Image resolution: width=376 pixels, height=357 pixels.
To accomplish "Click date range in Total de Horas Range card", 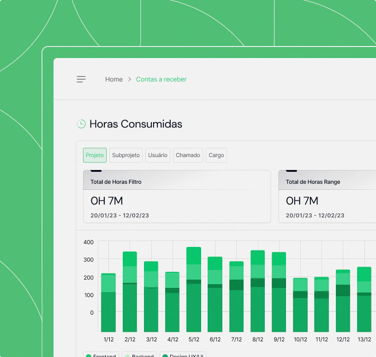I will coord(315,216).
